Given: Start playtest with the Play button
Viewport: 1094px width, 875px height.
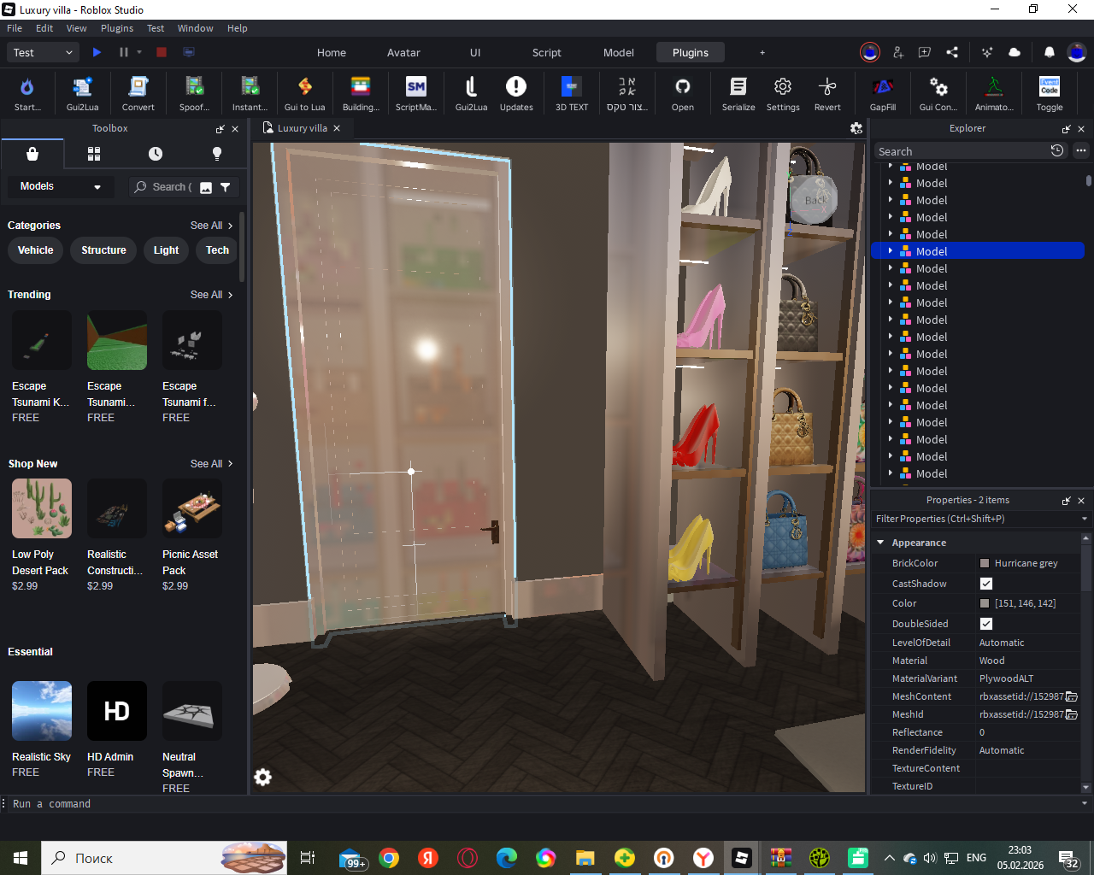Looking at the screenshot, I should point(97,52).
